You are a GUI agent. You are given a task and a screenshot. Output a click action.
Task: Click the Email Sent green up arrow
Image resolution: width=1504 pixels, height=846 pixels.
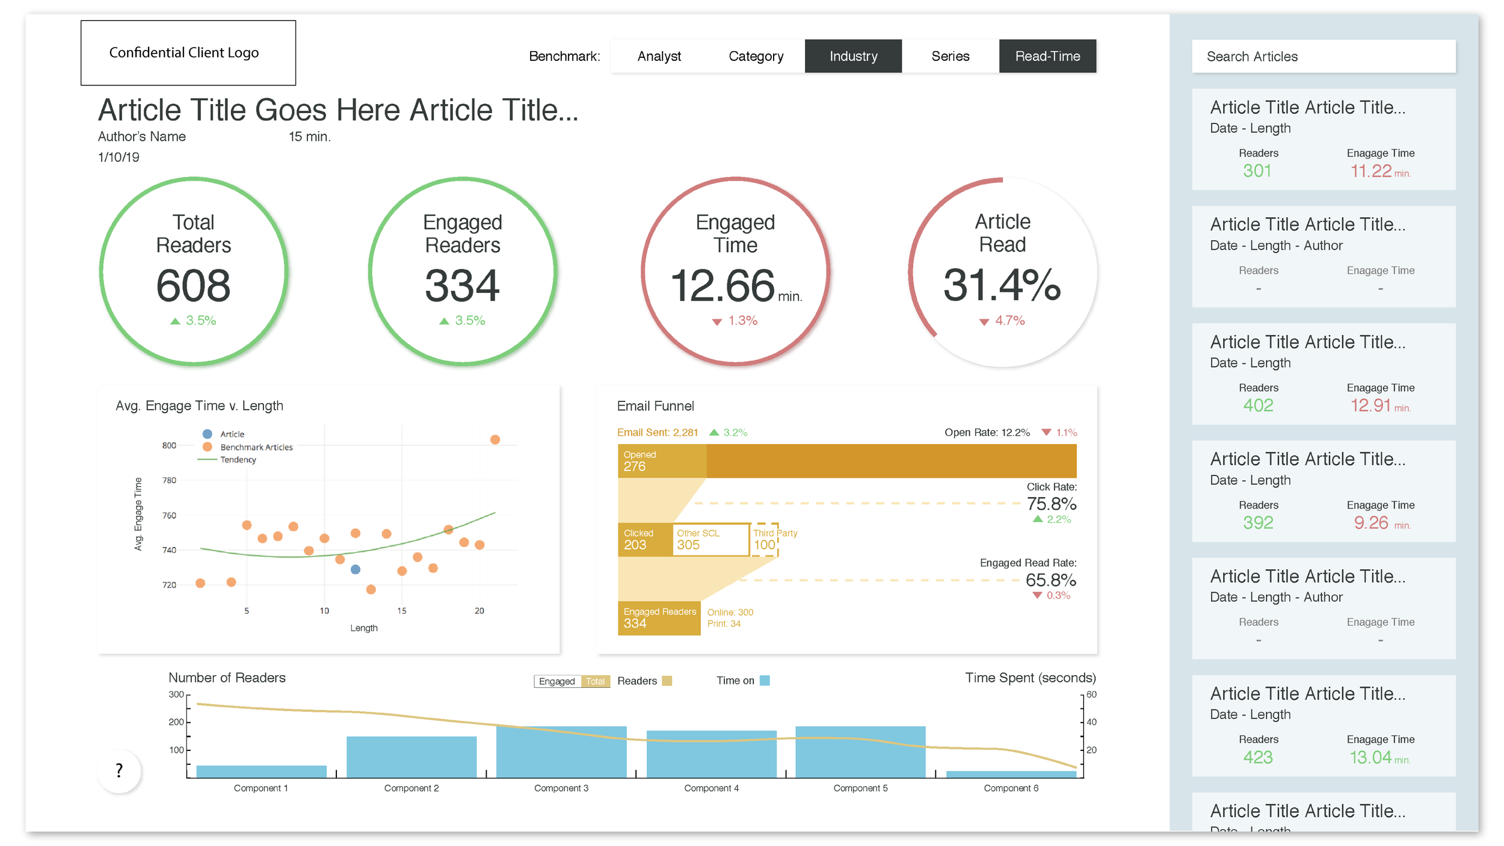[x=714, y=433]
